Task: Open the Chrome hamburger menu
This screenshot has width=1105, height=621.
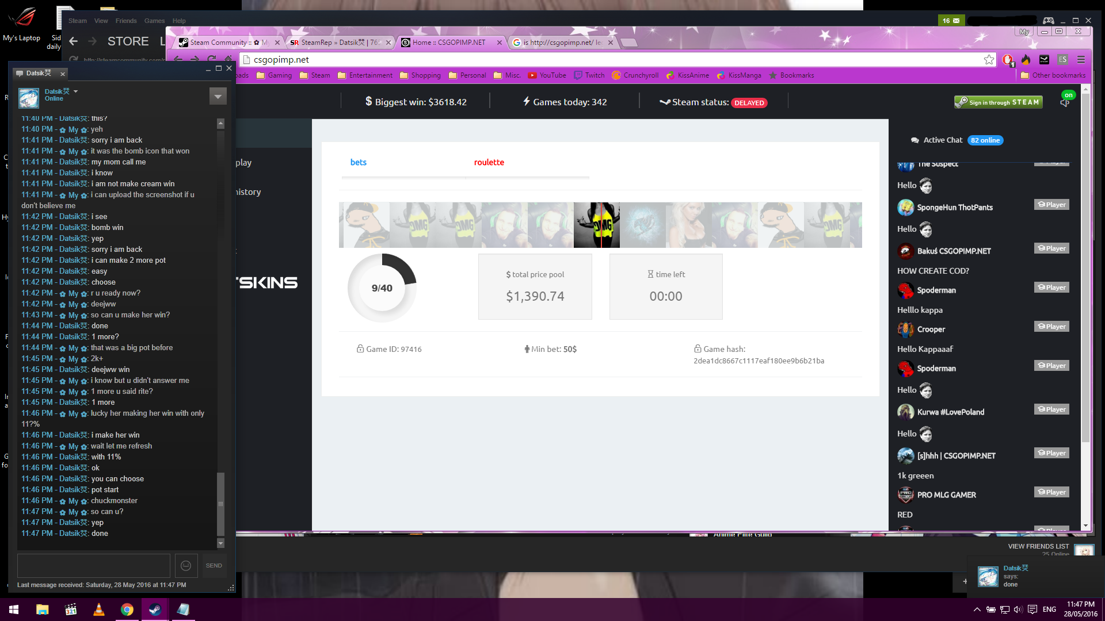Action: [x=1081, y=60]
